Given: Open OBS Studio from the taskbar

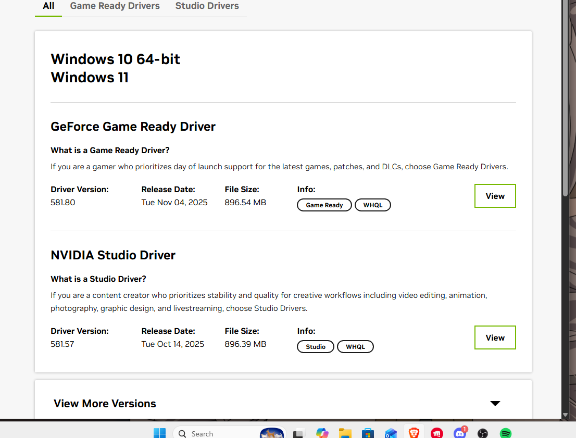Looking at the screenshot, I should click(483, 433).
